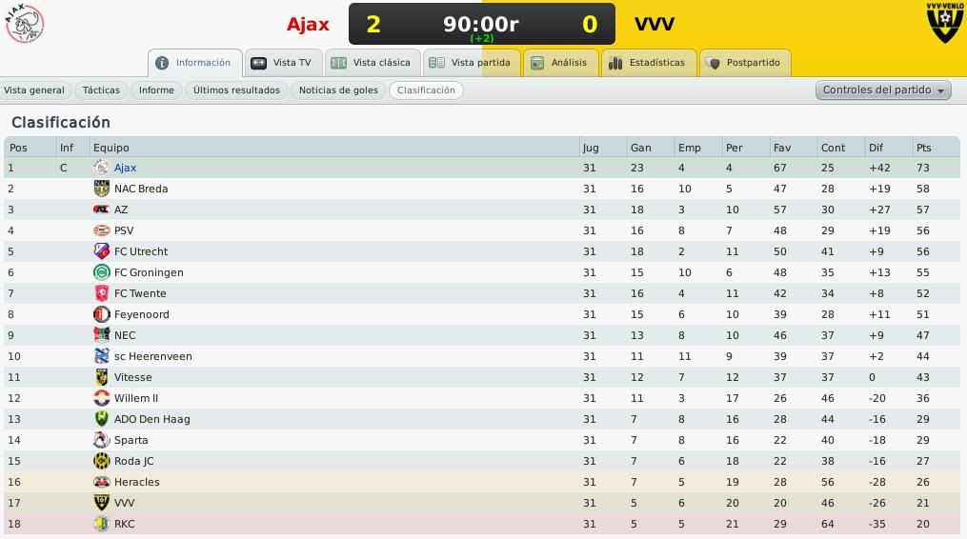Open the Estadísticas tab
Image resolution: width=967 pixels, height=539 pixels.
click(x=648, y=63)
